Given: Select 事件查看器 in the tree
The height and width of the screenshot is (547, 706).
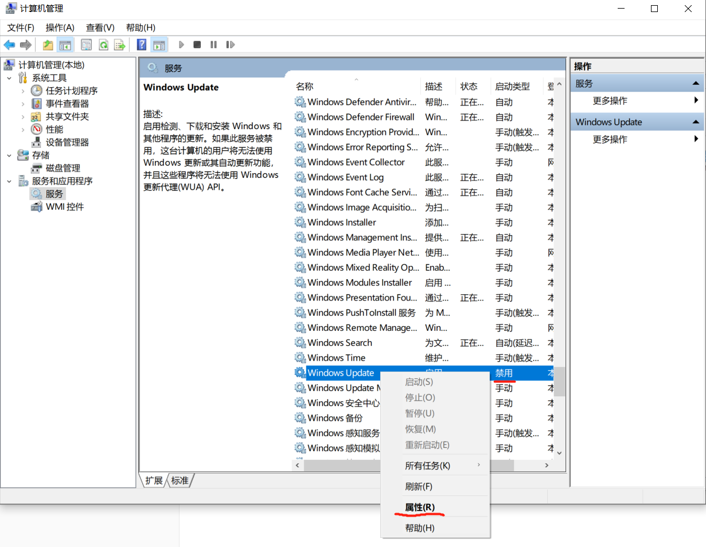Looking at the screenshot, I should [x=67, y=104].
